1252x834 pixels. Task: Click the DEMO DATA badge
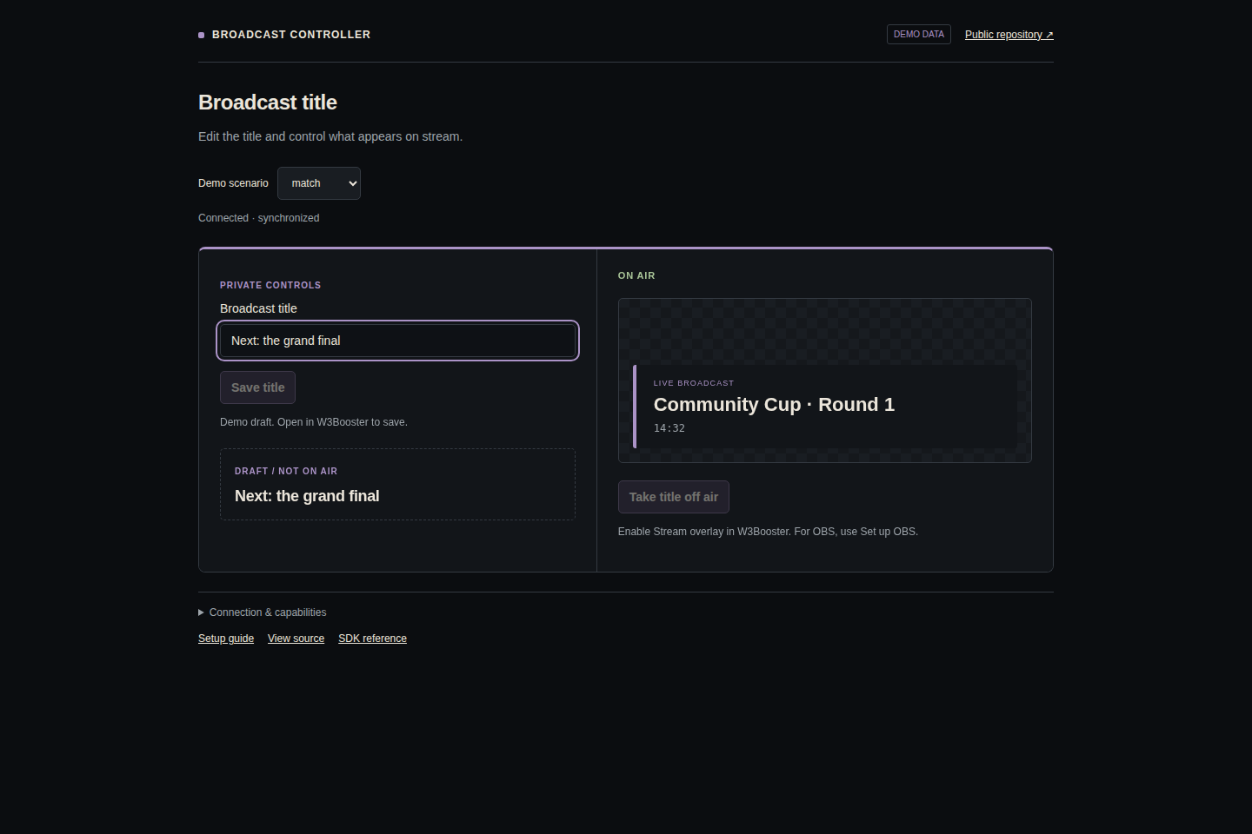tap(918, 35)
